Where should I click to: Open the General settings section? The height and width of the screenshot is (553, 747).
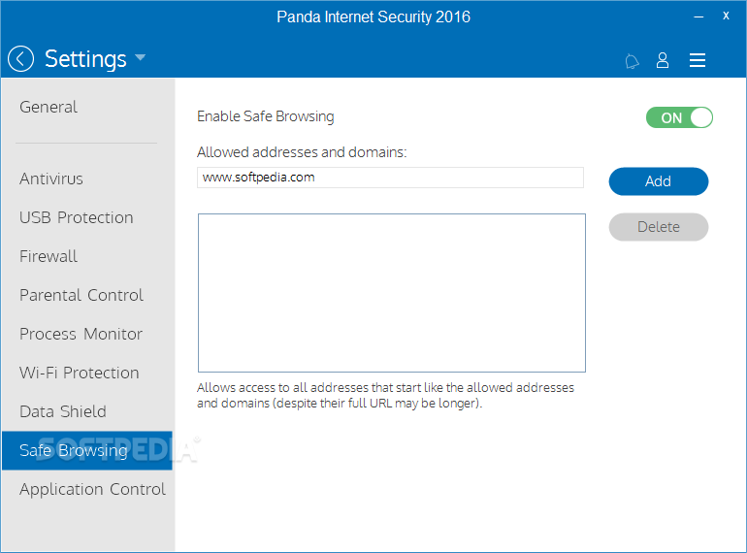[x=49, y=107]
